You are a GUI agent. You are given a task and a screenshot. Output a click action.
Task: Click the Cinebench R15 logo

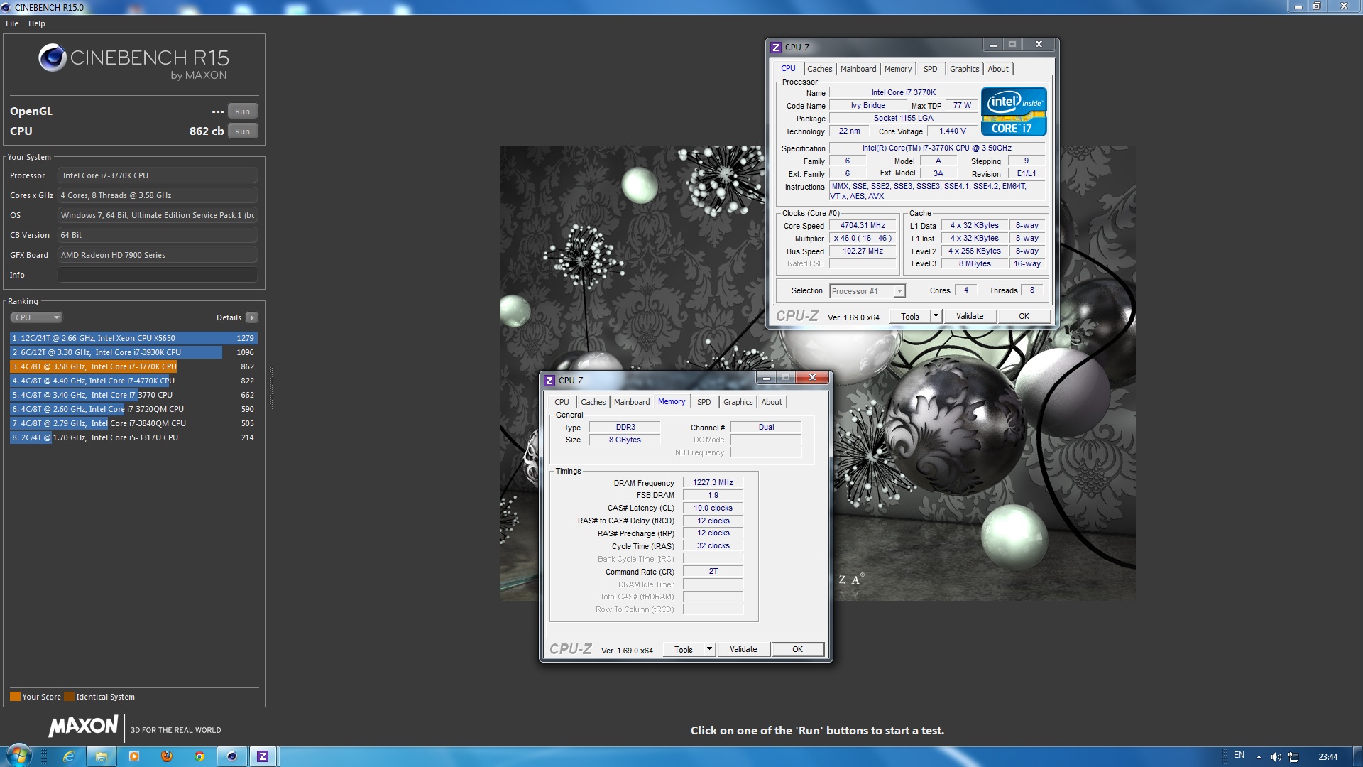click(133, 62)
